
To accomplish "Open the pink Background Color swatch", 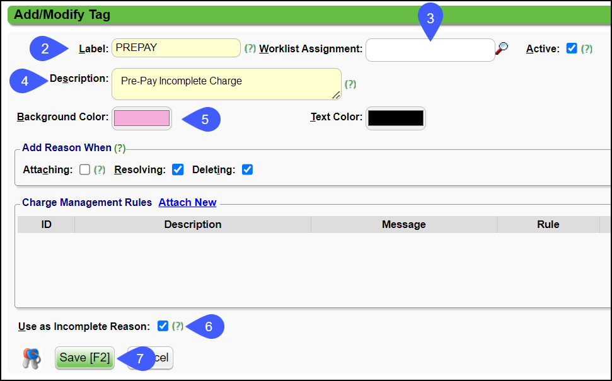I will [x=141, y=118].
